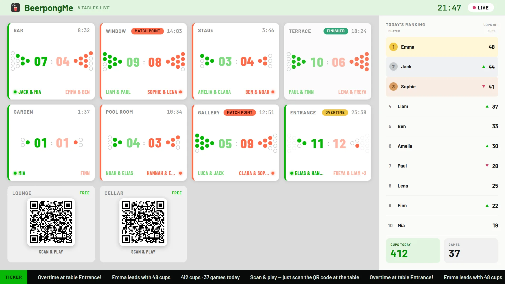Click the Gallery red score 09
This screenshot has height=284, width=505.
click(247, 144)
